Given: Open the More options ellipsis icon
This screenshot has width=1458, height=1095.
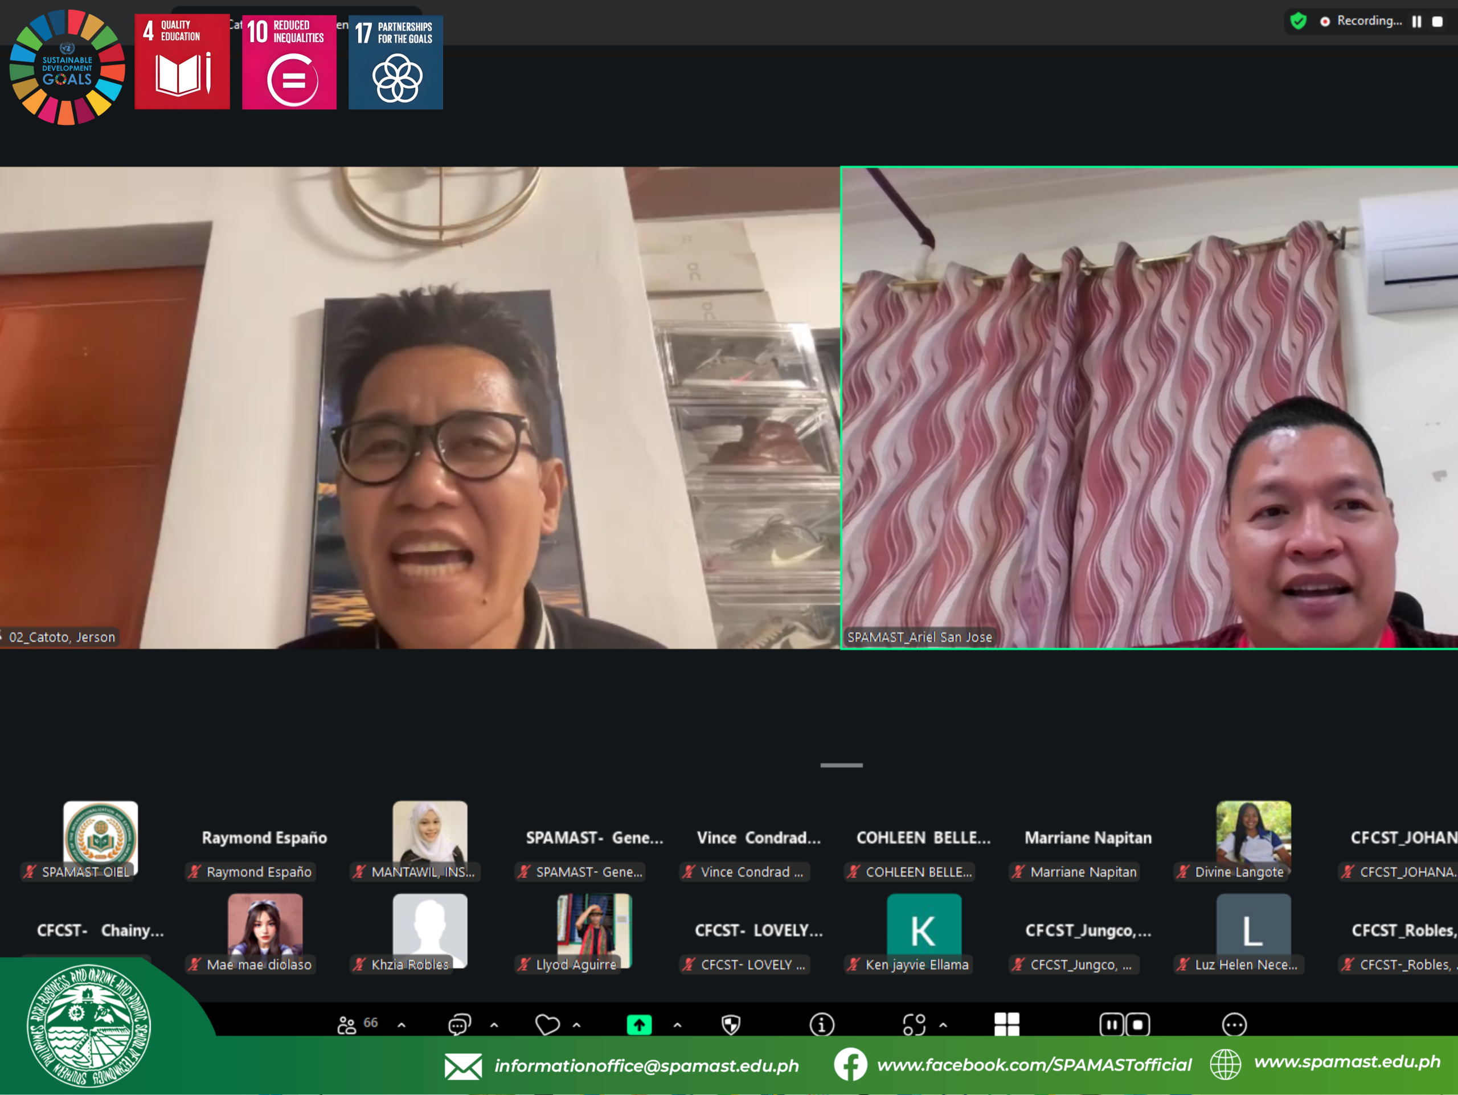Looking at the screenshot, I should pyautogui.click(x=1234, y=1024).
